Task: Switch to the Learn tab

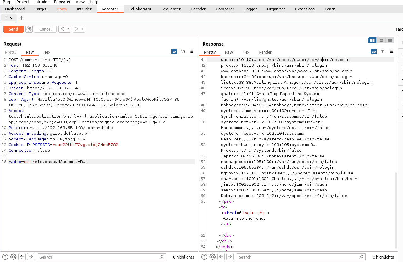Action: click(330, 9)
